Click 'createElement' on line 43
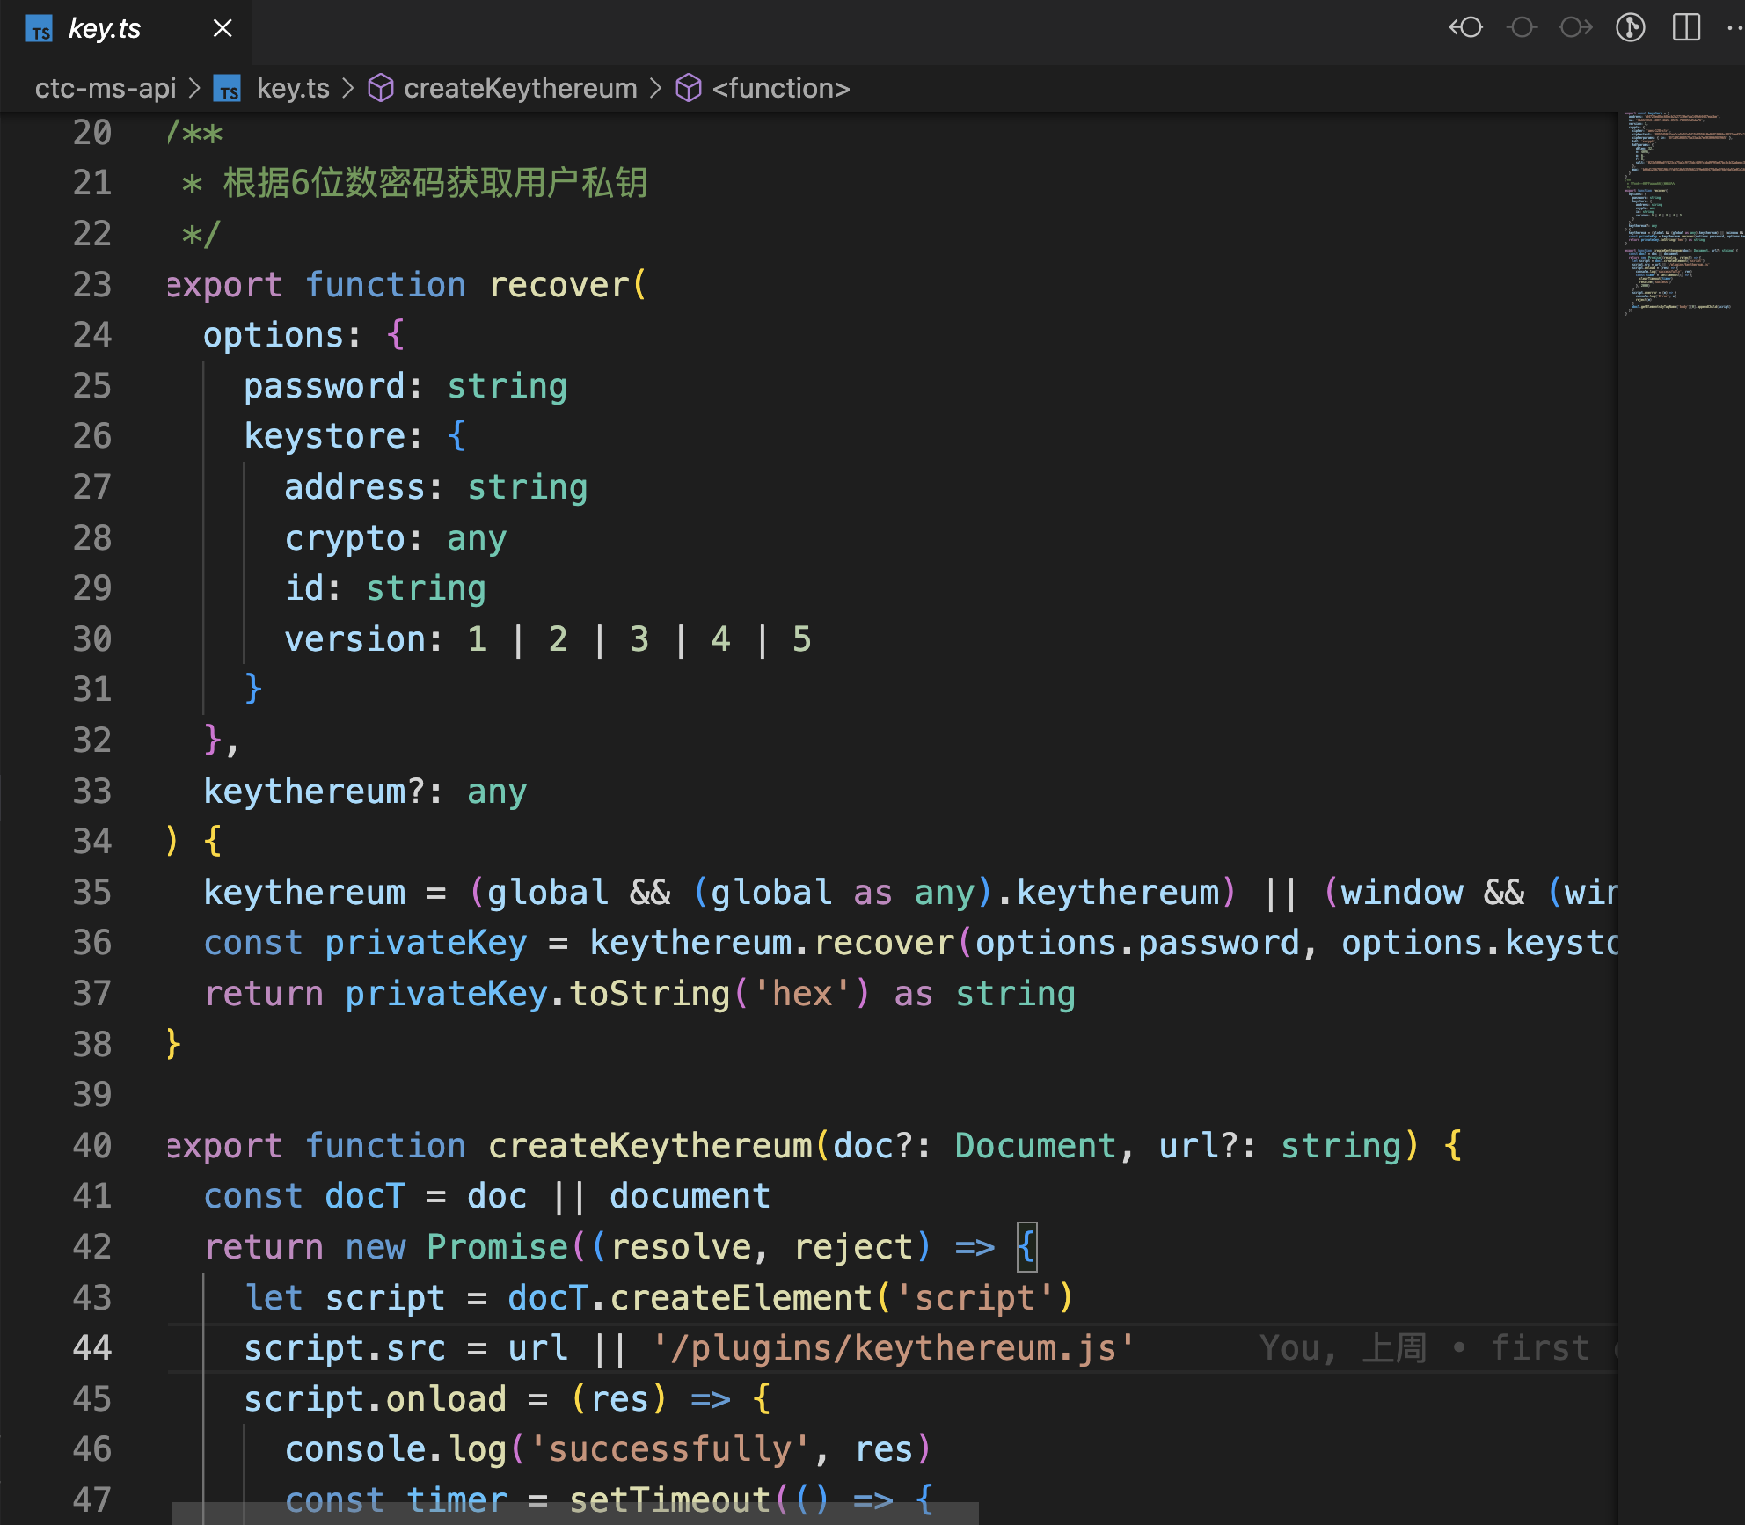The height and width of the screenshot is (1525, 1745). coord(741,1297)
